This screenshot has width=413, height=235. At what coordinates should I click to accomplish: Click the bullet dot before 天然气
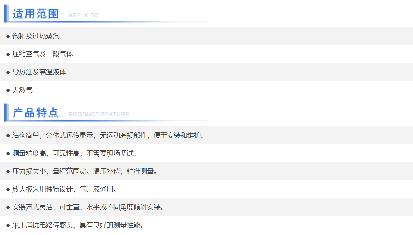tap(8, 90)
